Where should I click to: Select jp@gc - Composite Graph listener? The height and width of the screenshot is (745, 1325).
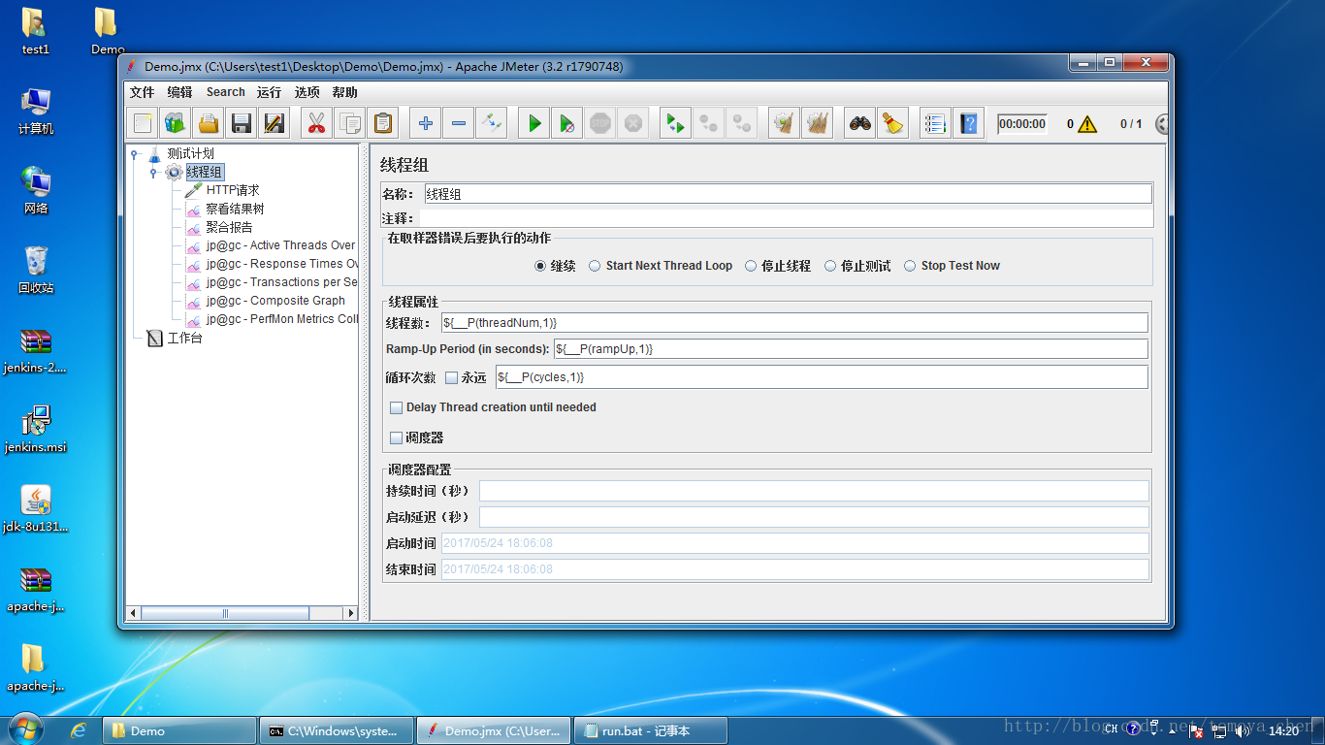275,301
